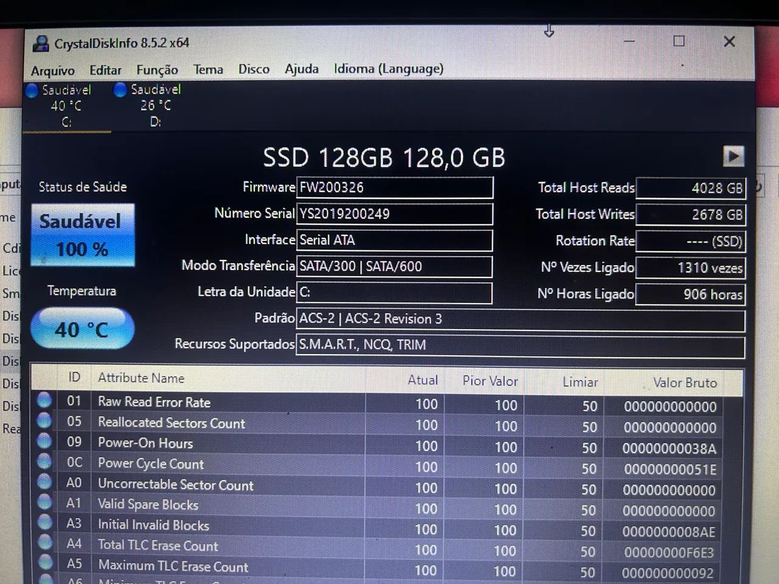Click Total Host Writes value 2678 GB
This screenshot has width=779, height=584.
tap(690, 214)
